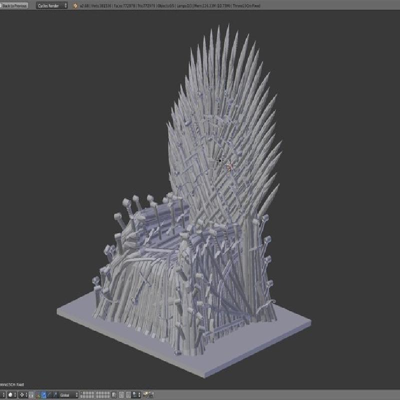The height and width of the screenshot is (400, 400).
Task: Open the snap element type dropdown
Action: (136, 395)
